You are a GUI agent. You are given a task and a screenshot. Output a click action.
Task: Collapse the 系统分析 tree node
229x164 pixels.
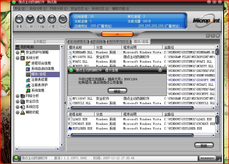click(x=17, y=58)
